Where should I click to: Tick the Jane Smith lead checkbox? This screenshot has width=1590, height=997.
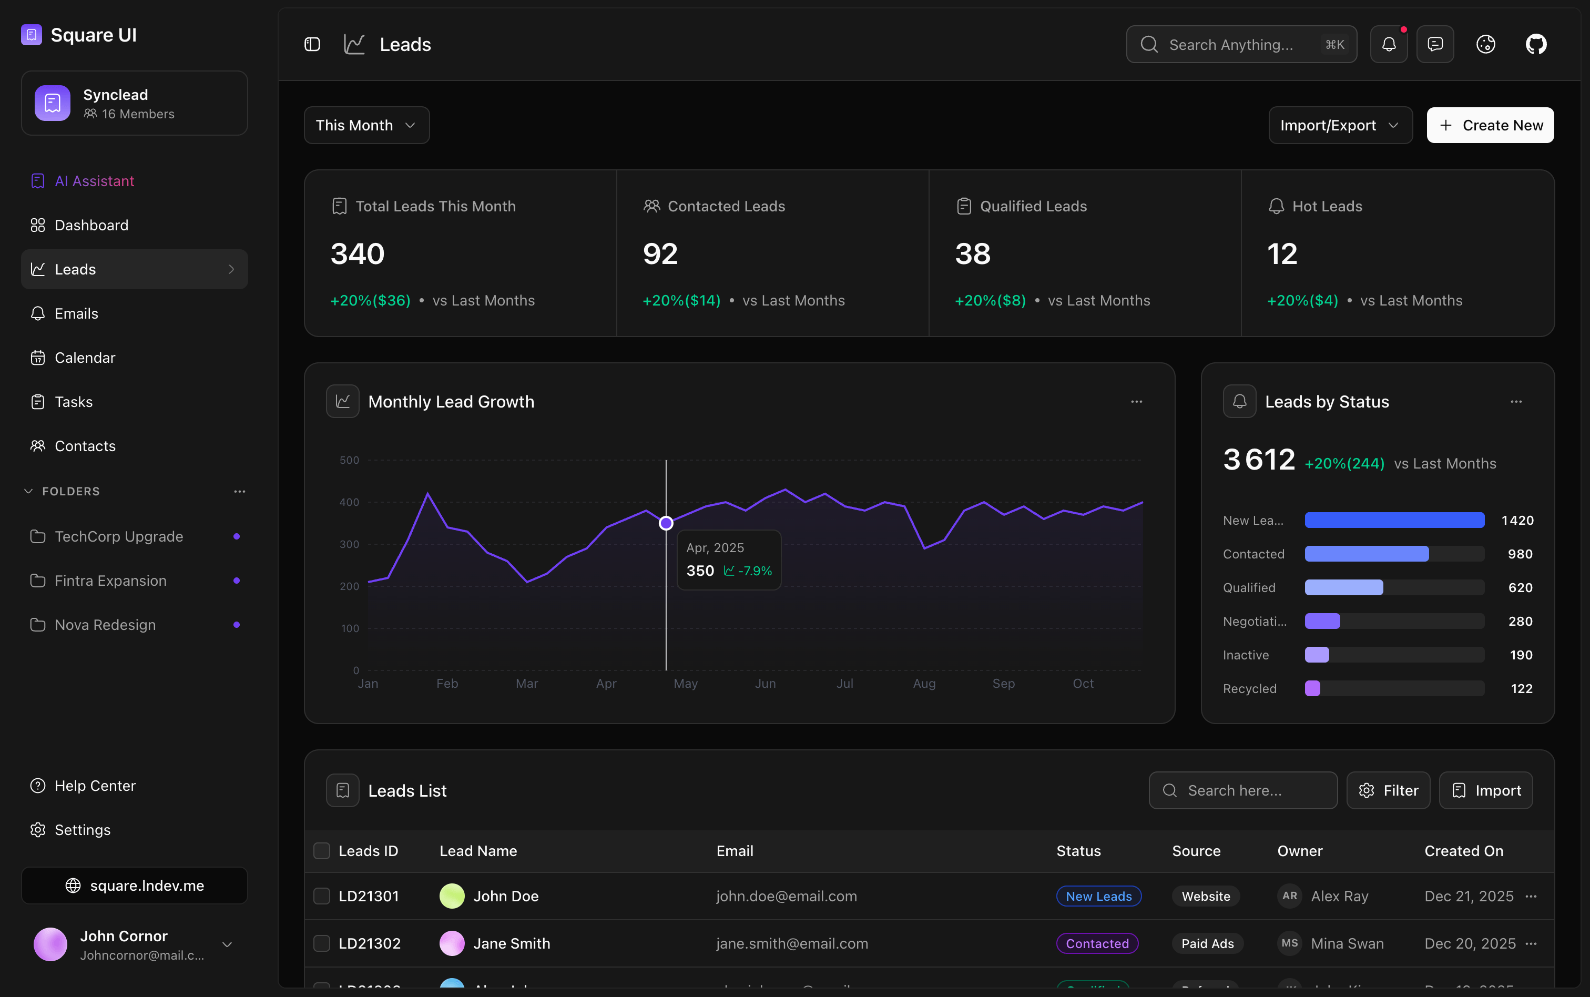(322, 943)
